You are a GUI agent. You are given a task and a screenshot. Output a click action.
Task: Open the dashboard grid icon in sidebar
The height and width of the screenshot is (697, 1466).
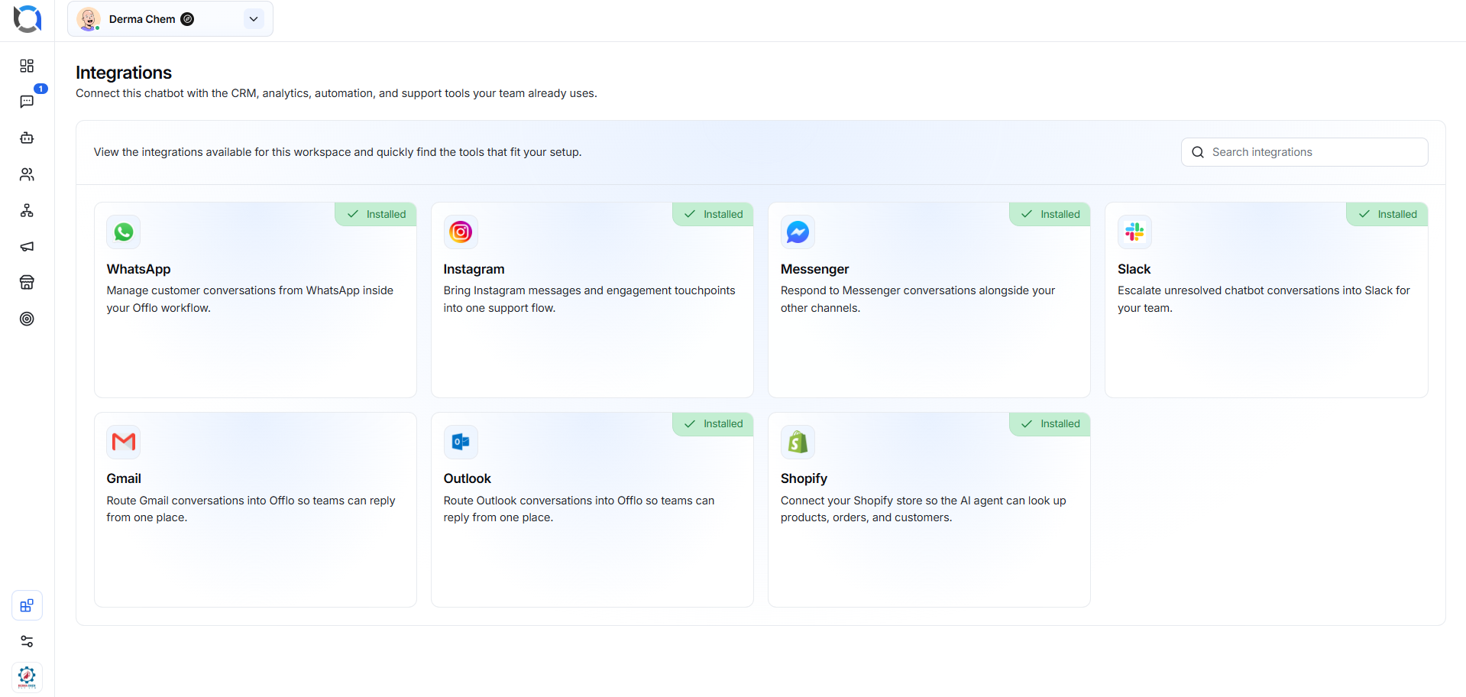pyautogui.click(x=27, y=66)
